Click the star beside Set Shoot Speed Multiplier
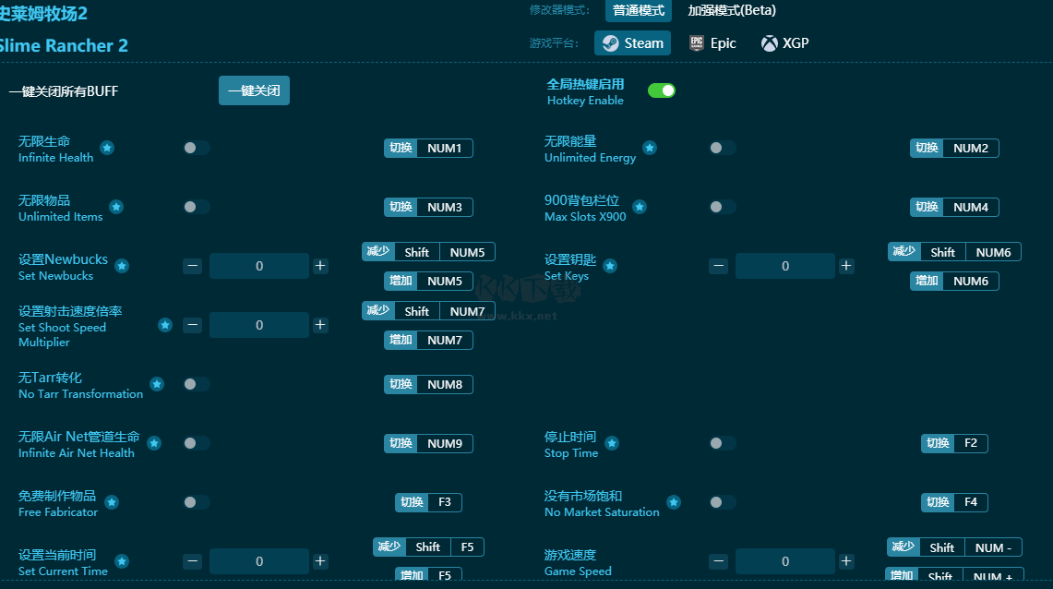 coord(165,325)
